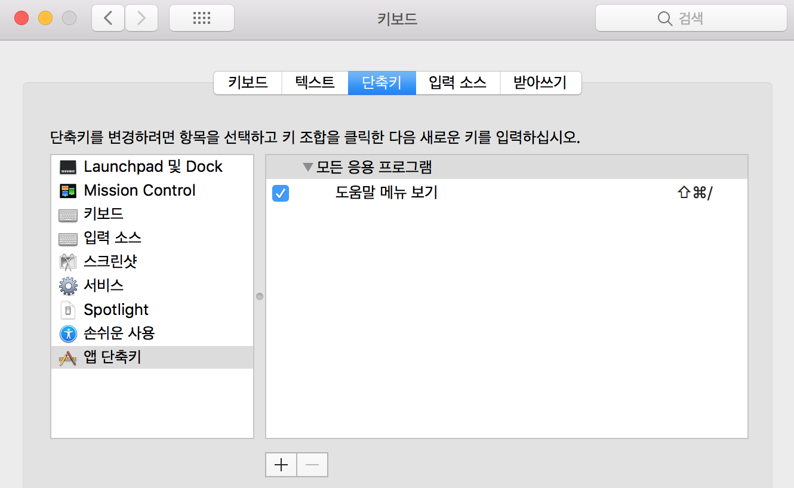The width and height of the screenshot is (794, 488).
Task: Click the 키보드 keyboard icon in list
Action: (68, 215)
